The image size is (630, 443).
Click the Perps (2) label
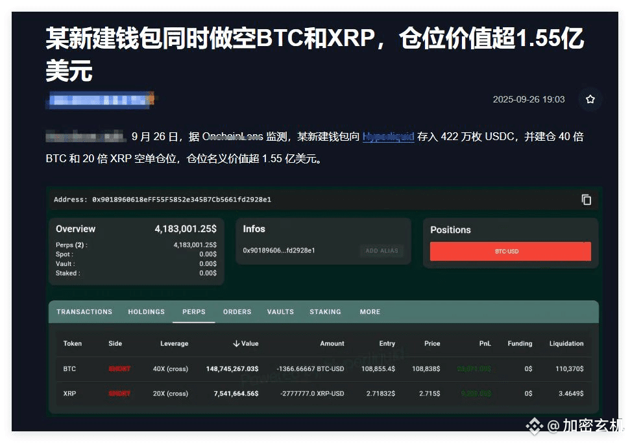[x=71, y=245]
